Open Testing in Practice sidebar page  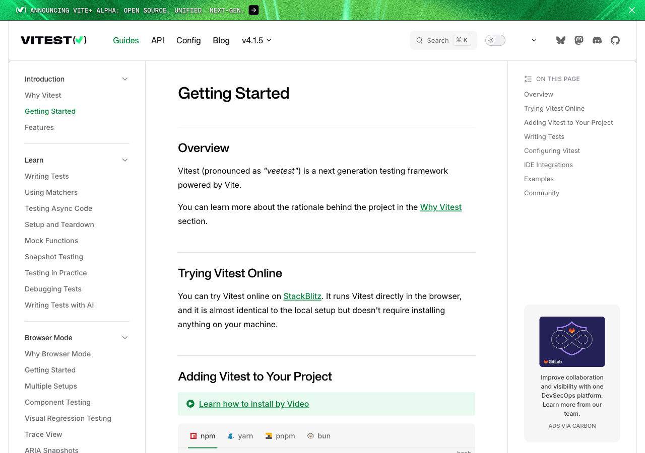(55, 273)
